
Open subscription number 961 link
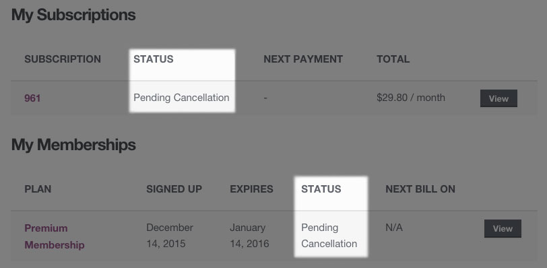pyautogui.click(x=32, y=98)
